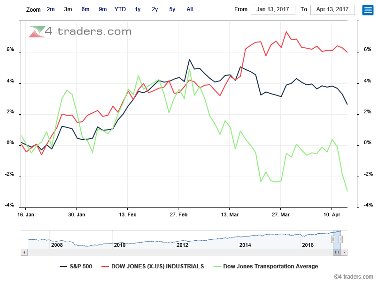The width and height of the screenshot is (378, 281).
Task: Open the chart context menu hamburger icon
Action: pos(368,10)
